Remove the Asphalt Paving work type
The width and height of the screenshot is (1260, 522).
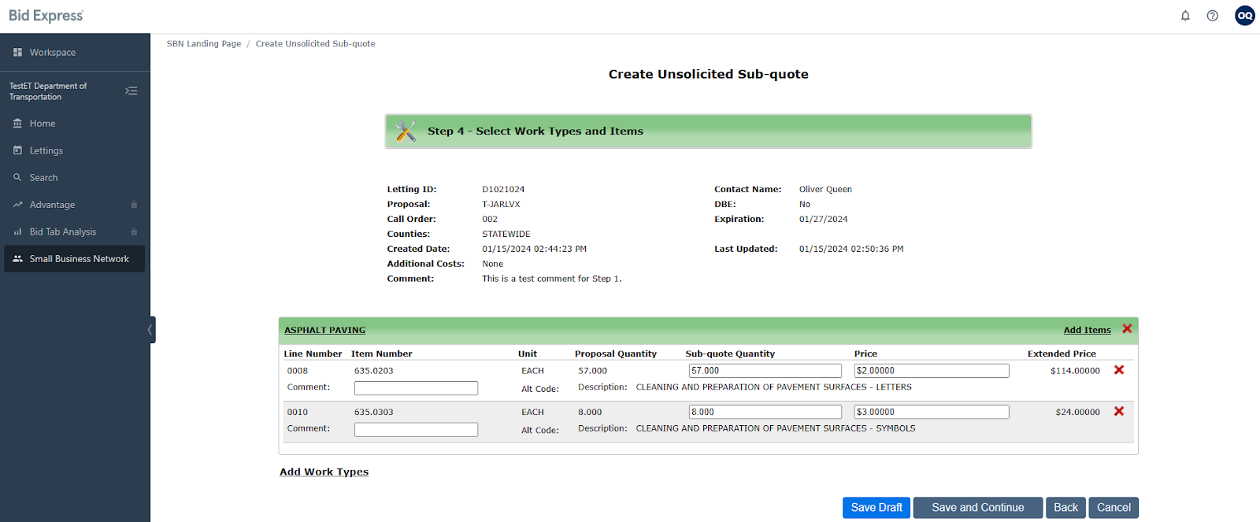1127,329
